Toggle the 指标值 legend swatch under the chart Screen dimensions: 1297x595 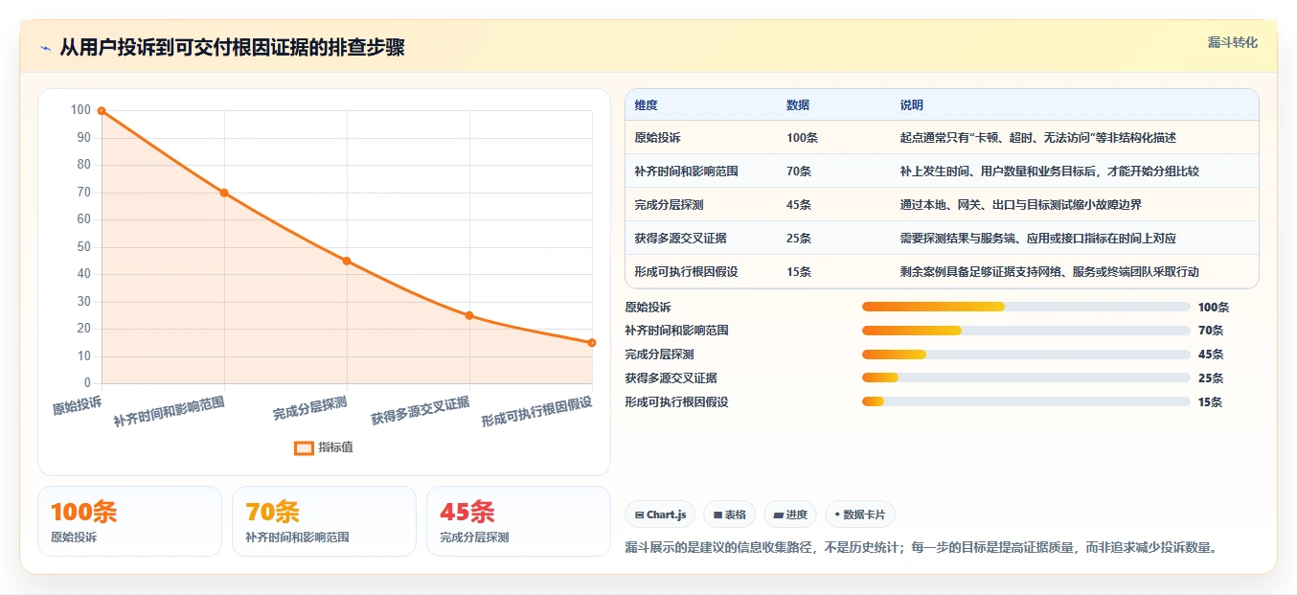coord(304,447)
